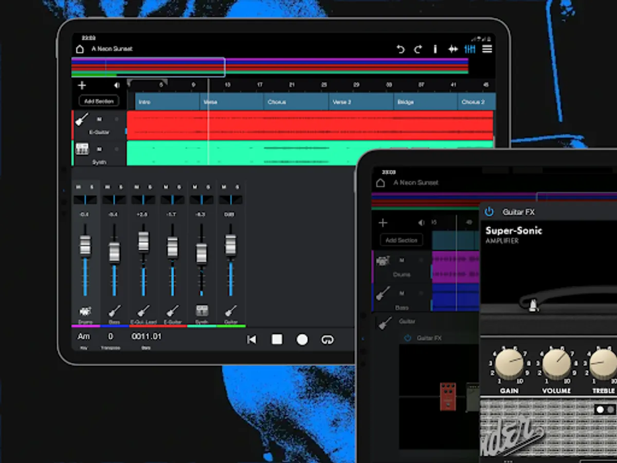Mute the E-Guitar track with its M button
The width and height of the screenshot is (617, 463).
point(100,119)
